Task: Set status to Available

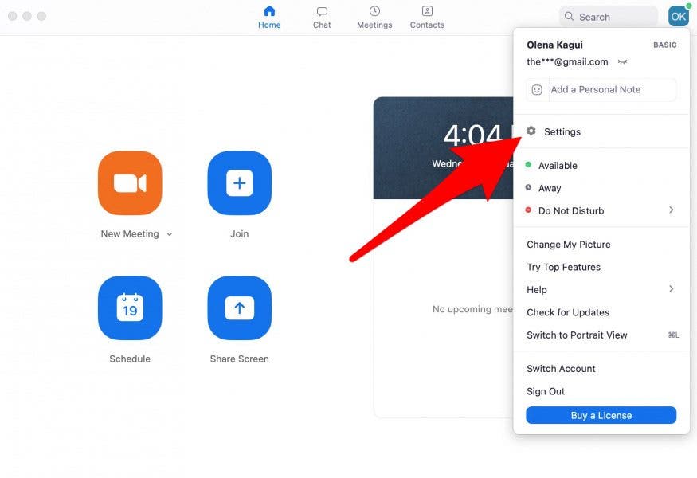Action: [x=557, y=165]
